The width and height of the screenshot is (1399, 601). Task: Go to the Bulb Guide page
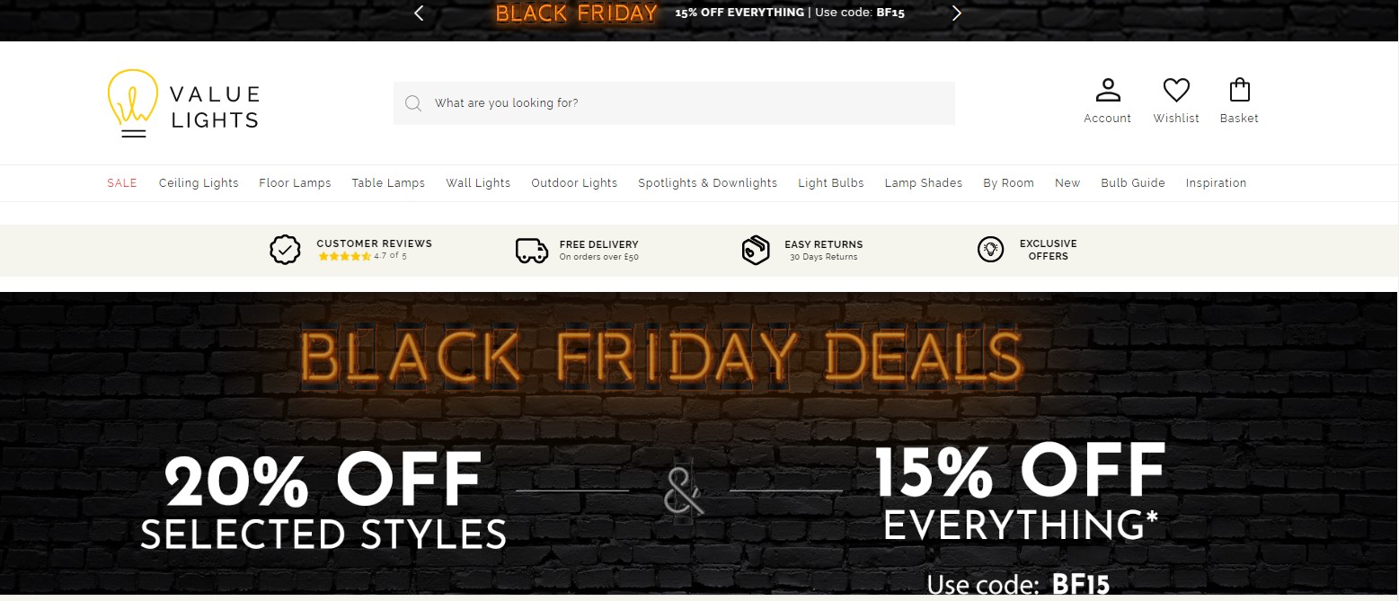[1133, 183]
